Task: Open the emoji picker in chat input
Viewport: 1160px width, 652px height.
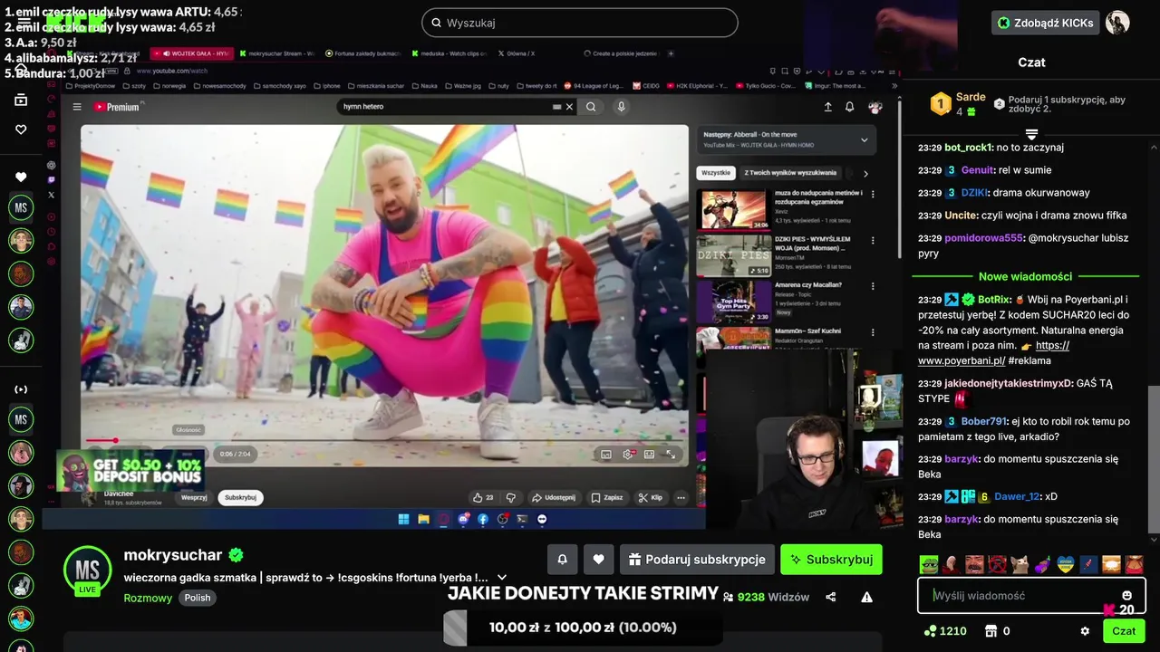Action: point(1127,595)
